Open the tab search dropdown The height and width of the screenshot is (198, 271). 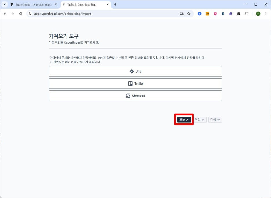coord(5,5)
